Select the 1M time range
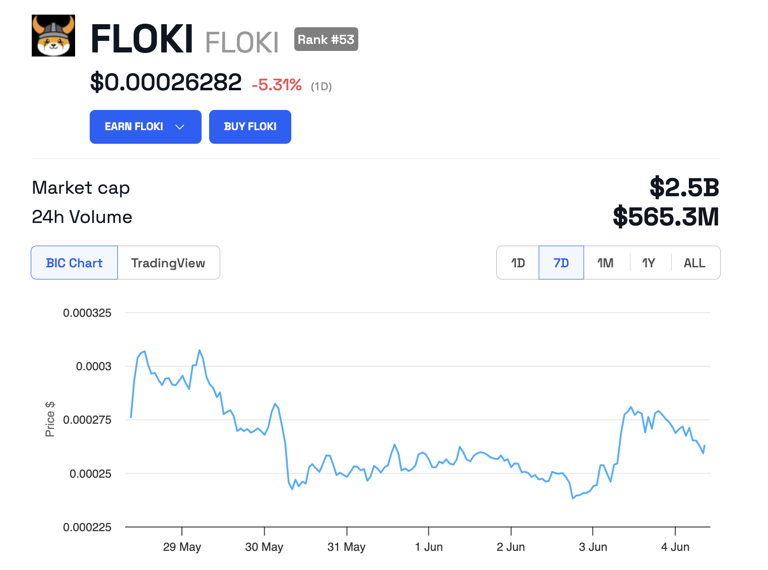This screenshot has height=570, width=768. 605,263
